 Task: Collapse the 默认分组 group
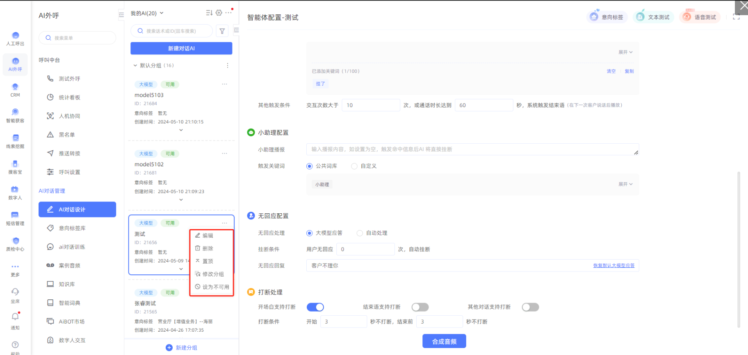click(x=135, y=66)
